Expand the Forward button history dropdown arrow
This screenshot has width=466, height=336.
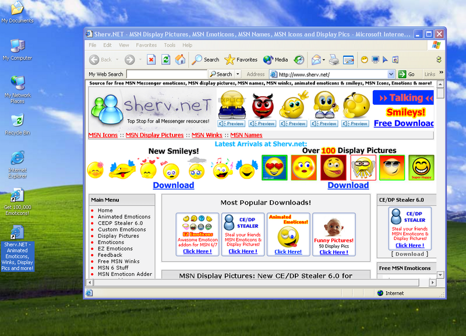(140, 60)
